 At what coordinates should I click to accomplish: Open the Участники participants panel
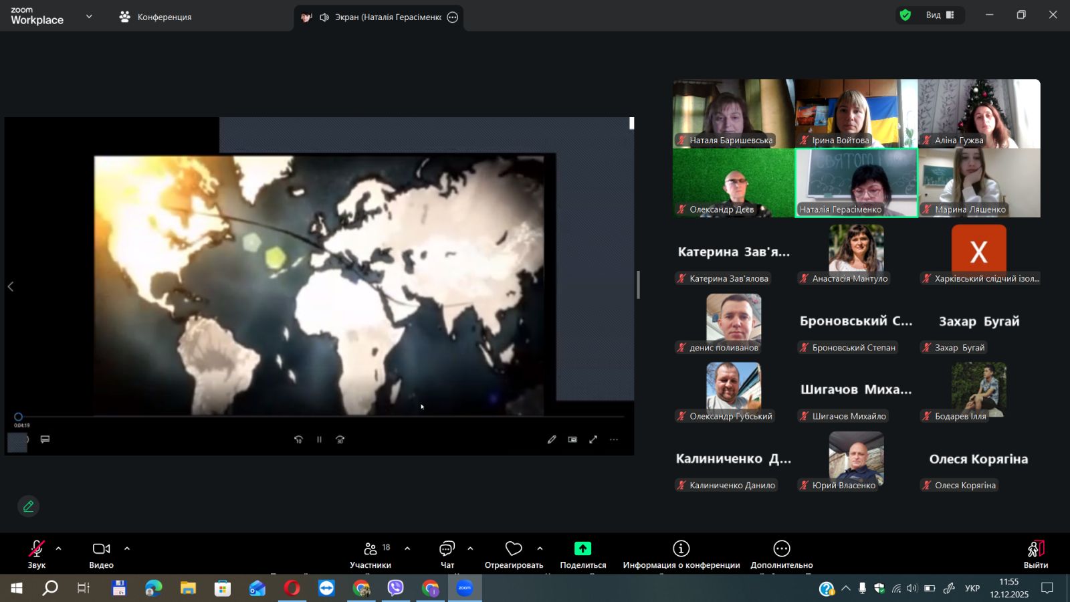pos(370,553)
